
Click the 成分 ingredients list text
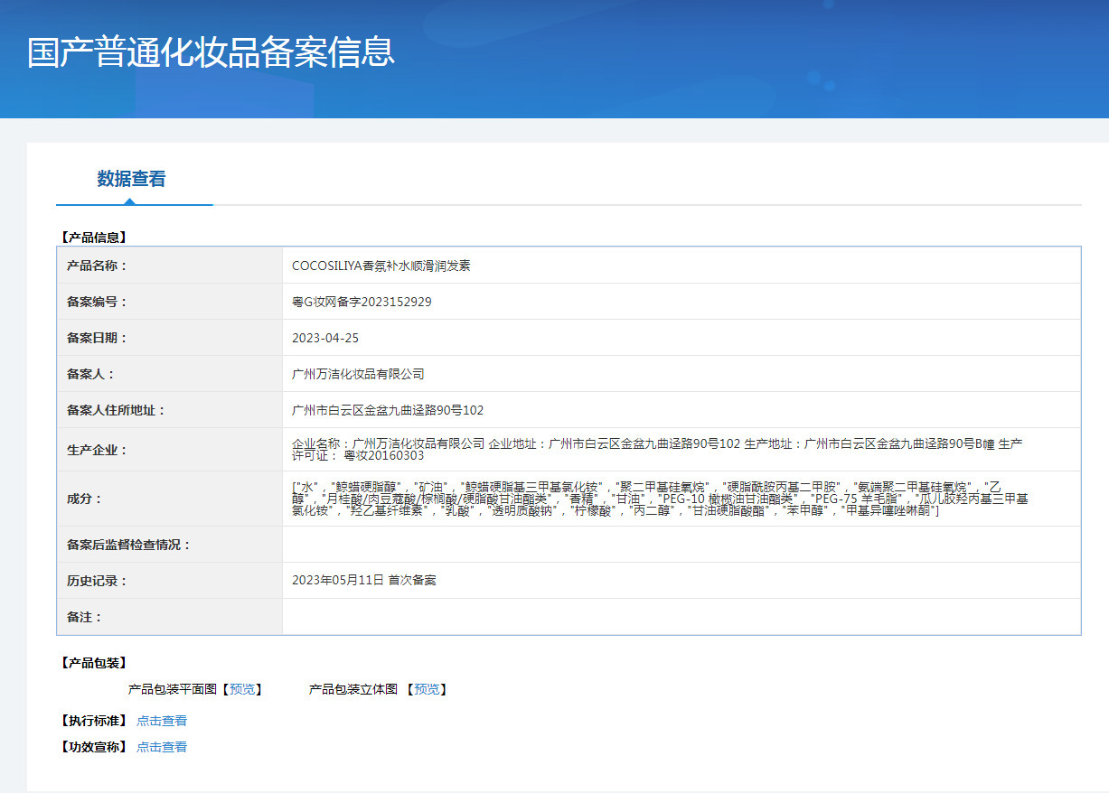[660, 499]
